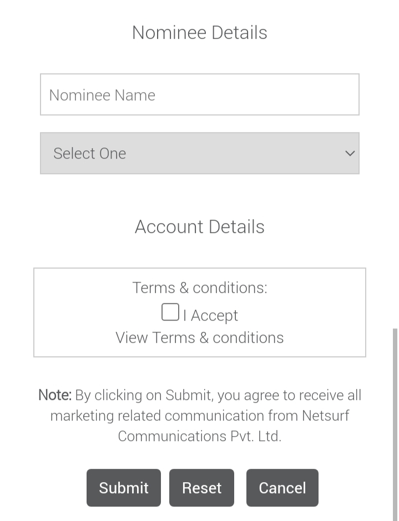This screenshot has height=521, width=399.
Task: Click the Nominee Name text field
Action: pyautogui.click(x=199, y=95)
